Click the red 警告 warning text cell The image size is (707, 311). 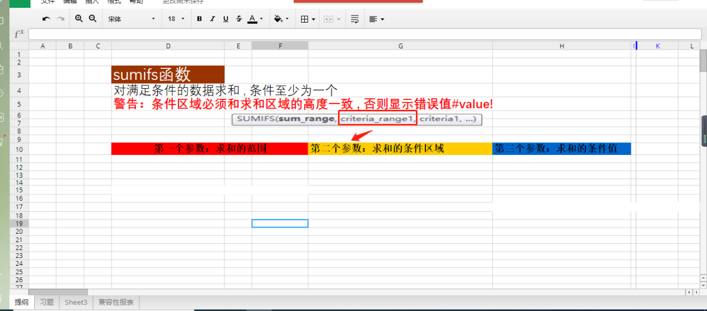coord(303,104)
